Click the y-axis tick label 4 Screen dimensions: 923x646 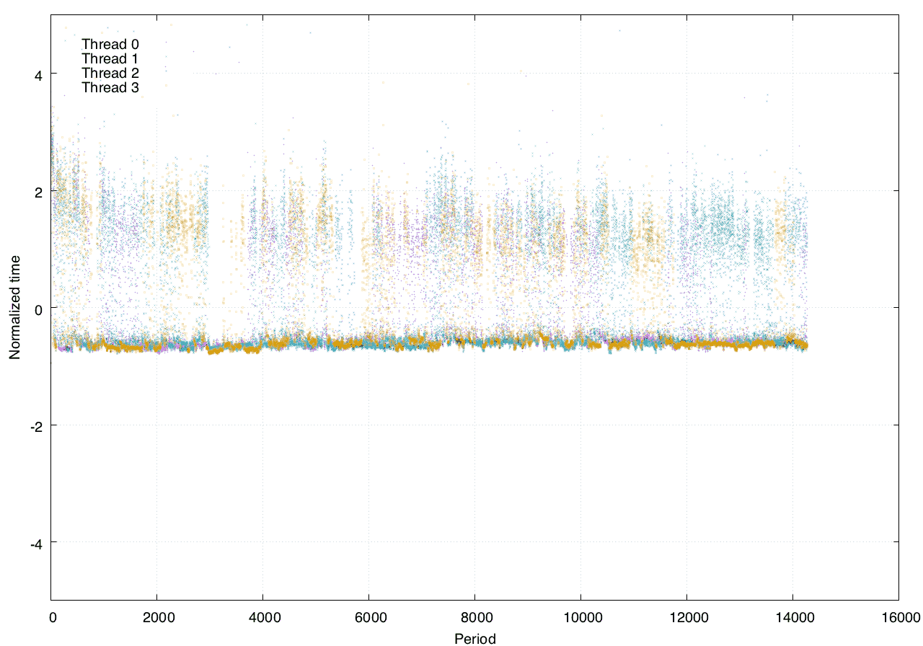pyautogui.click(x=37, y=74)
